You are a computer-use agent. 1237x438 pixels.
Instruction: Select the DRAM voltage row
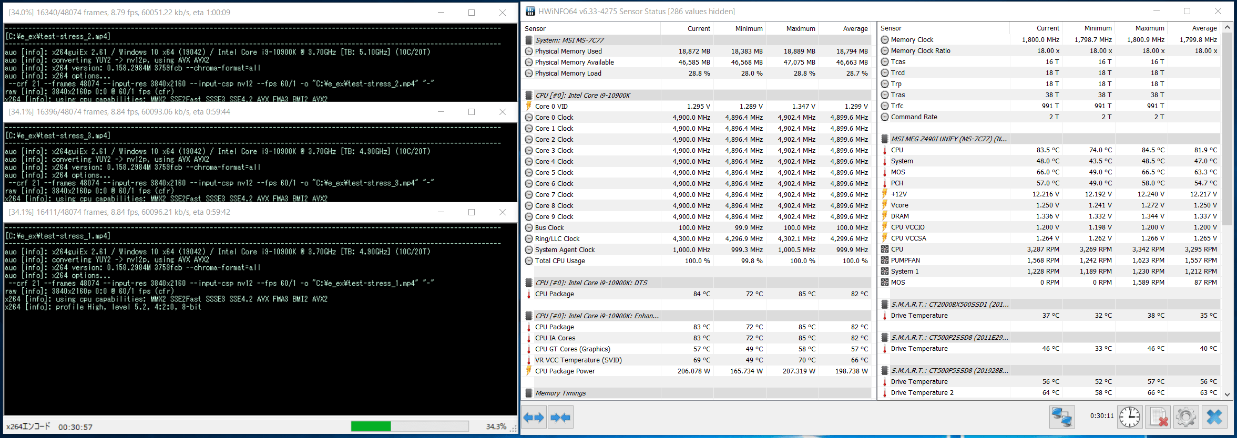1050,216
